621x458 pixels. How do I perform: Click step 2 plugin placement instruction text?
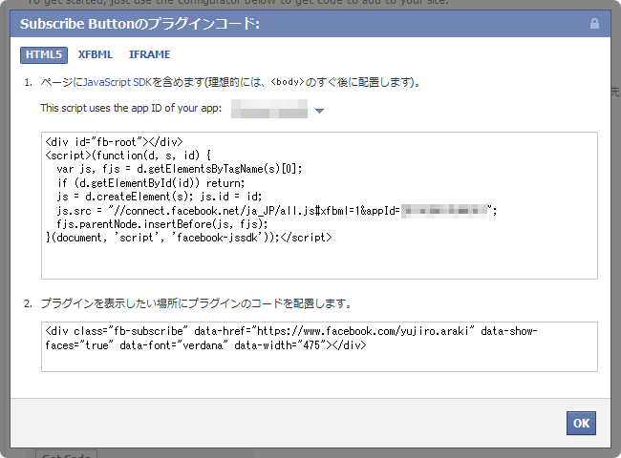196,303
